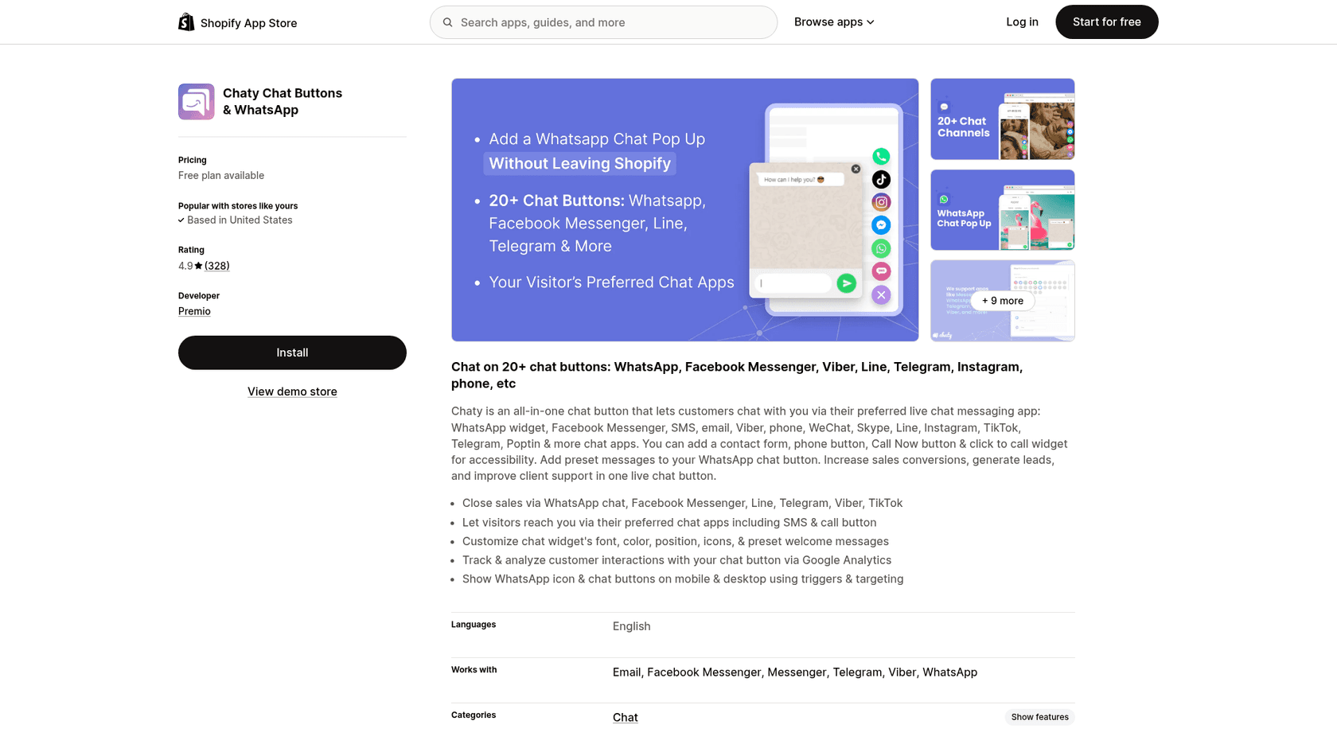Open the 20+ Chat Channels thumbnail
Screen dimensions: 1337x752
pyautogui.click(x=1003, y=119)
